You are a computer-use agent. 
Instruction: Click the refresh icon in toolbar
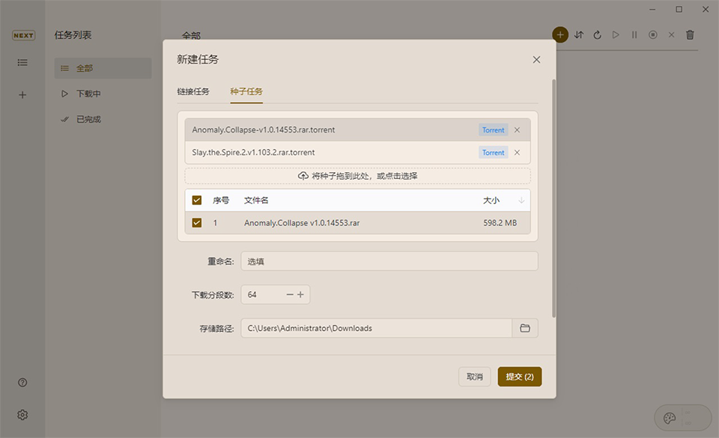click(x=598, y=34)
